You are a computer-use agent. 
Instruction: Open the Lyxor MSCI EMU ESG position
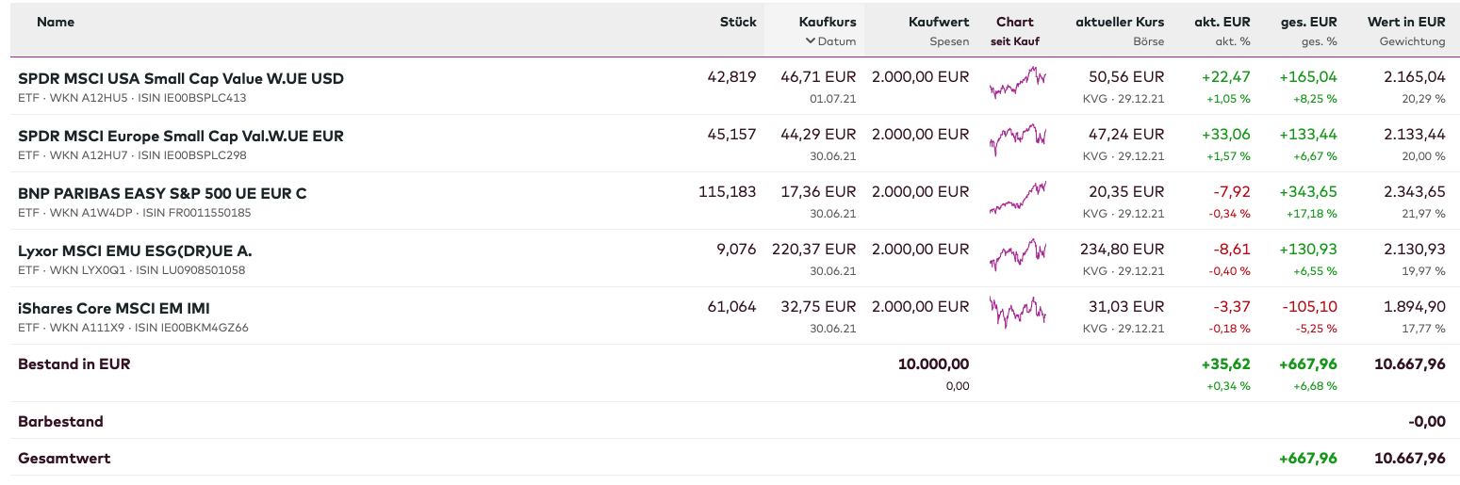[135, 251]
